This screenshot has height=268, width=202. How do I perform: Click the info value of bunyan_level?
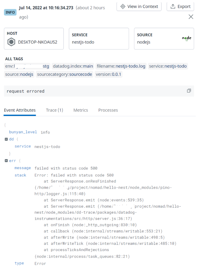coord(45,132)
